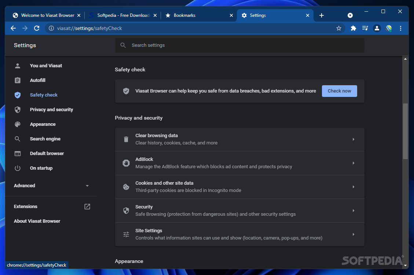
Task: Focus the Search settings field
Action: click(x=239, y=45)
